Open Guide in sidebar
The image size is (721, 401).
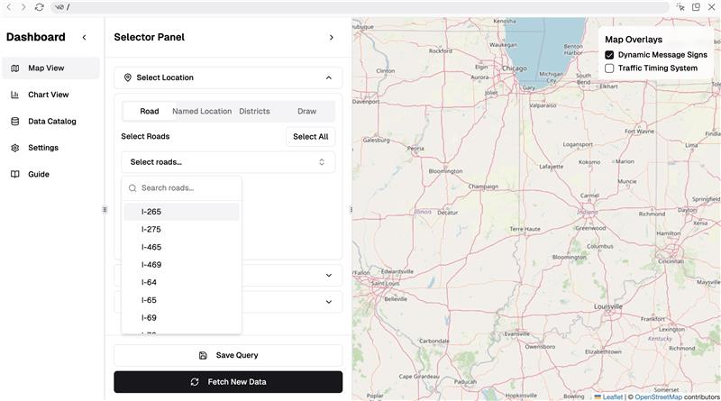[50, 174]
